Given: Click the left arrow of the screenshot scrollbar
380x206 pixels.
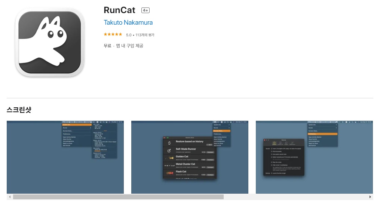Looking at the screenshot, I should [10, 197].
